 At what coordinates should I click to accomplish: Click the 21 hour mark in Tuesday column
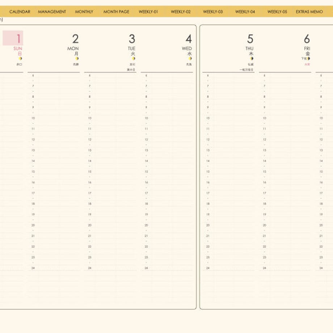(90, 236)
